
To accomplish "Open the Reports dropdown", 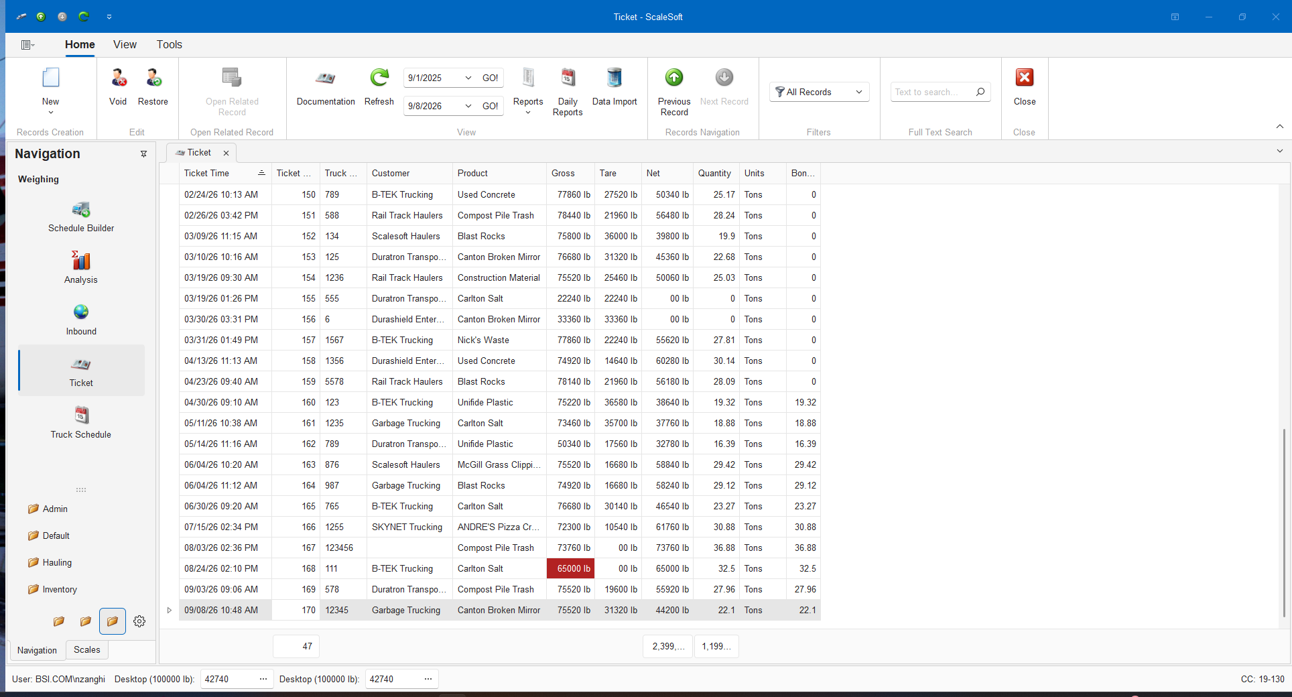I will pyautogui.click(x=528, y=92).
